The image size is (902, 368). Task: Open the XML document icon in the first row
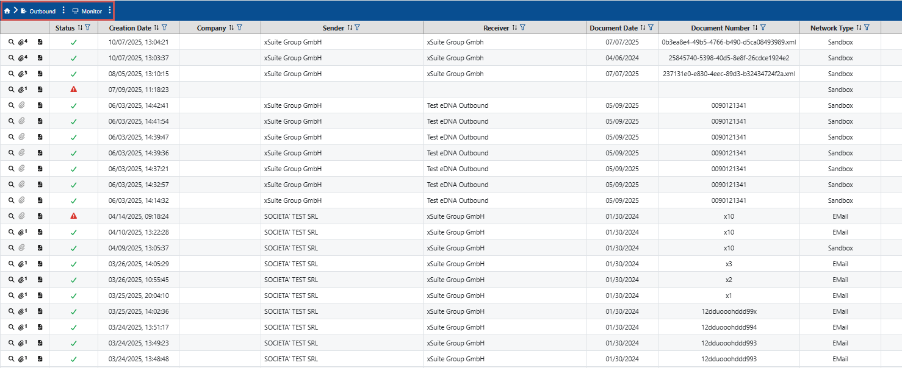point(40,42)
